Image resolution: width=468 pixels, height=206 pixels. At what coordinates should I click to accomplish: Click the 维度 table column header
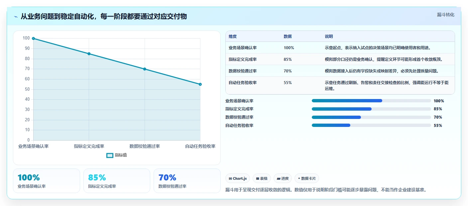tap(233, 37)
